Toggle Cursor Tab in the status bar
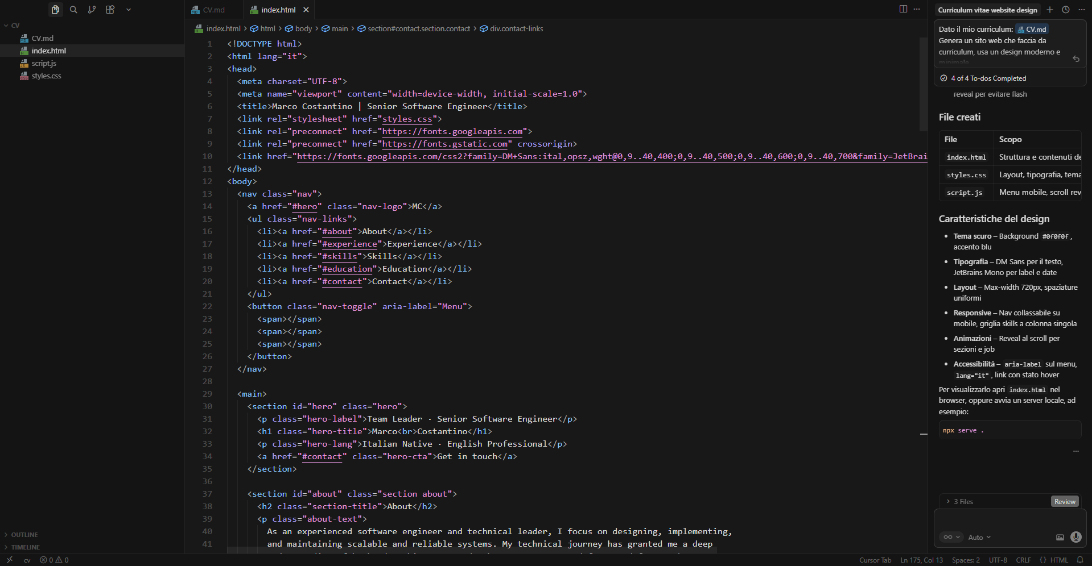1092x566 pixels. click(x=875, y=560)
